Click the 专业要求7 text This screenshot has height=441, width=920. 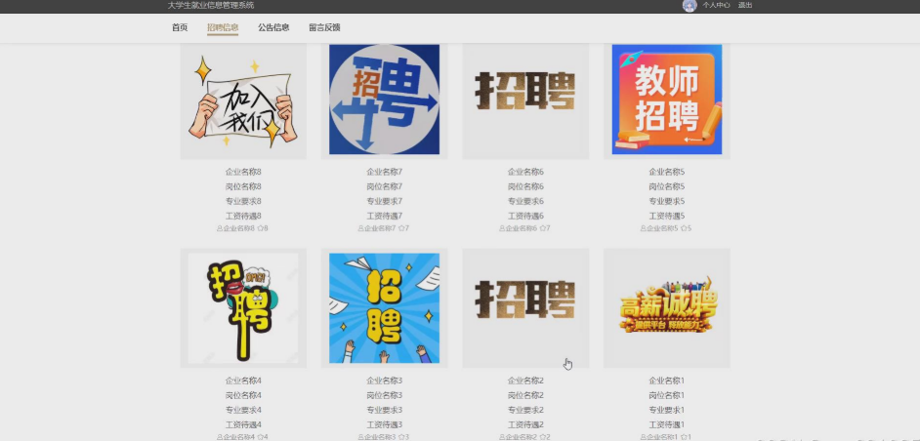pyautogui.click(x=385, y=201)
